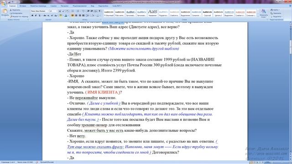Open the Рецензирование ribbon tab

80,6
